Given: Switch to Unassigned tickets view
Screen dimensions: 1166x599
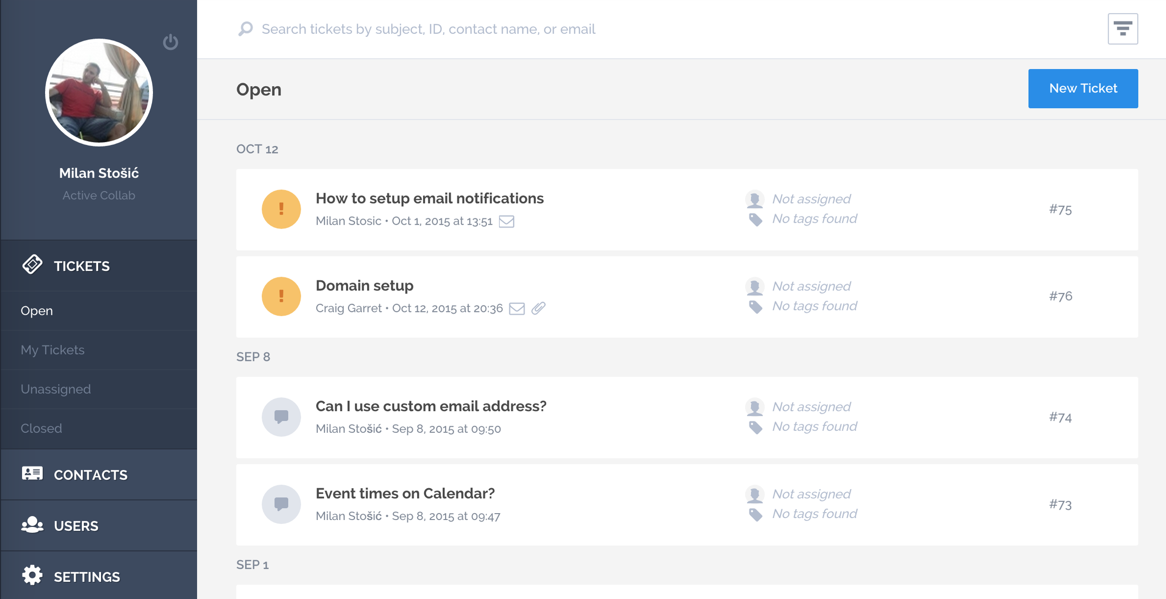Looking at the screenshot, I should click(55, 389).
